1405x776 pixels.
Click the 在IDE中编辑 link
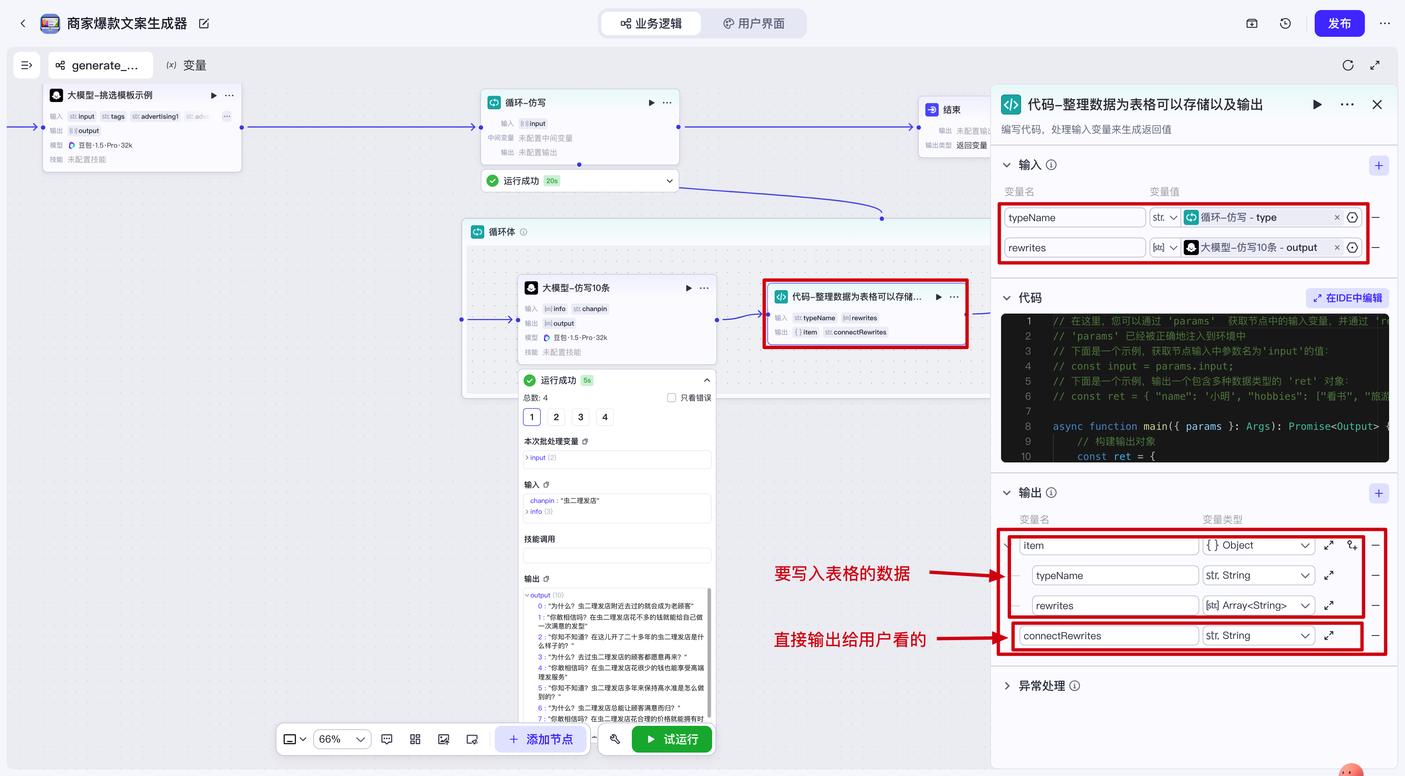click(1347, 298)
